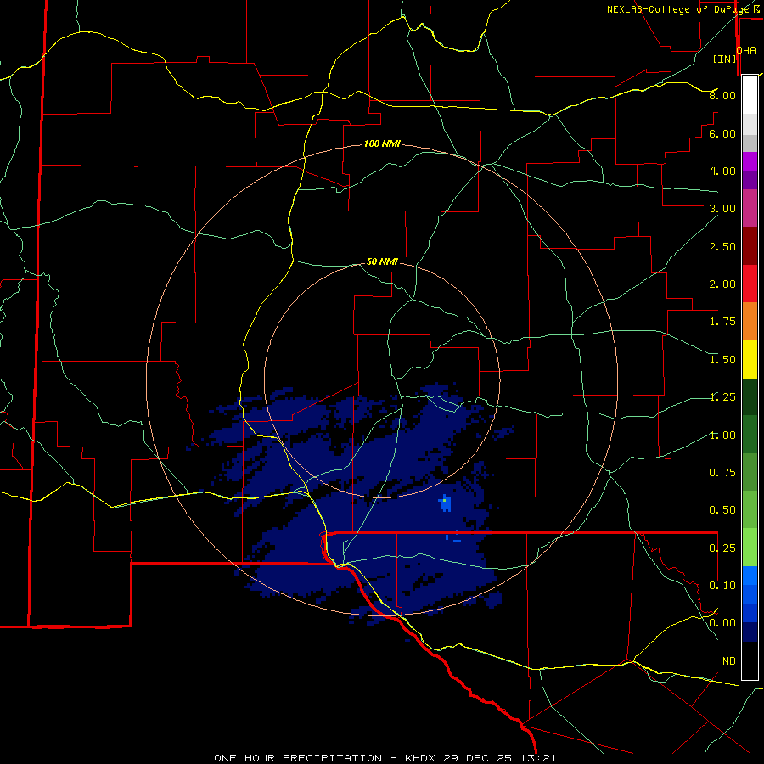Click the 4.00 legend value

(x=722, y=171)
